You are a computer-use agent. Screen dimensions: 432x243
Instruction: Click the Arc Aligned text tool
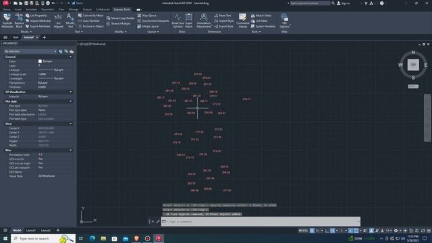(x=58, y=20)
